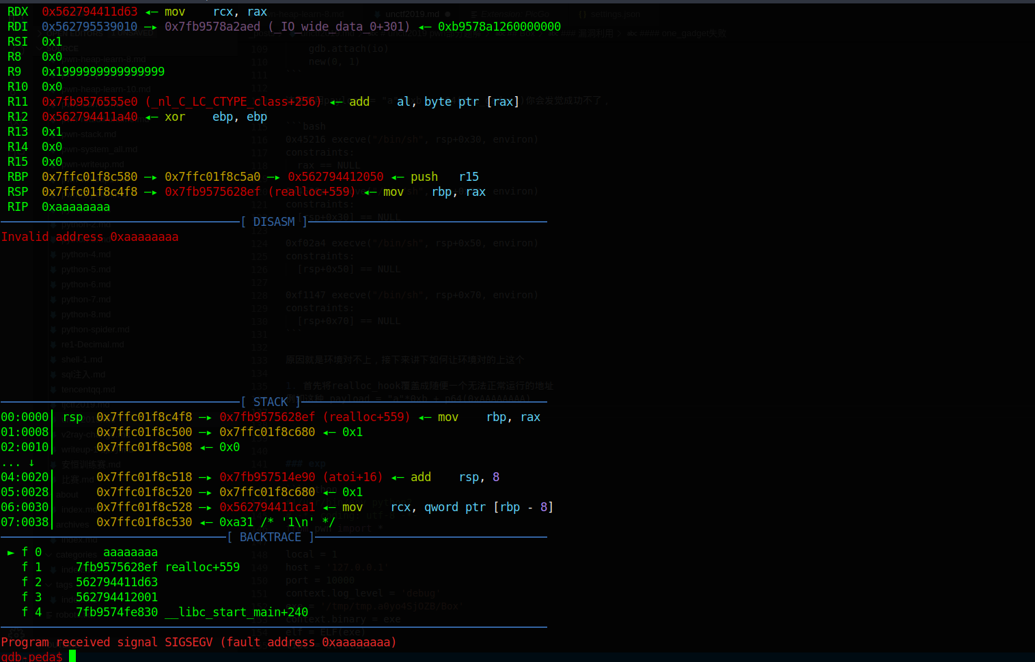Click RSP register address 0x7ffc01f8c4f8
Screen dimensions: 1035x662
pos(89,192)
